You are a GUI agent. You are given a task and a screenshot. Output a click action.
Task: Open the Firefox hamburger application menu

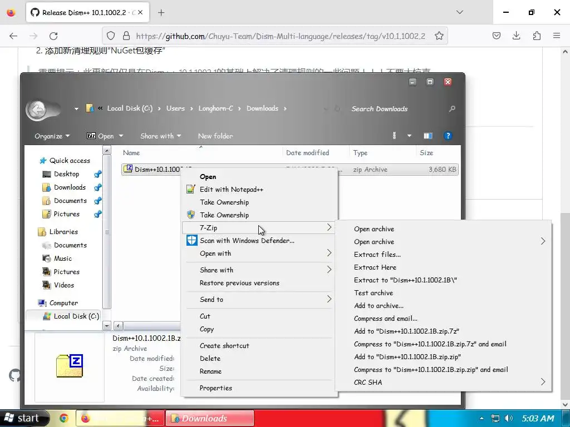(557, 36)
